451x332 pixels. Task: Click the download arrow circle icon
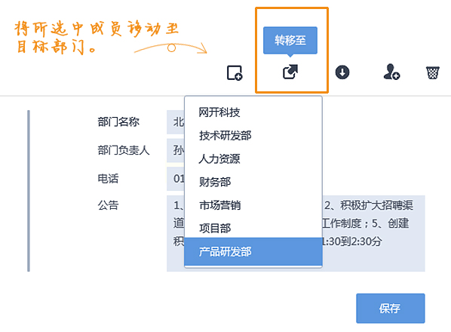pos(342,72)
